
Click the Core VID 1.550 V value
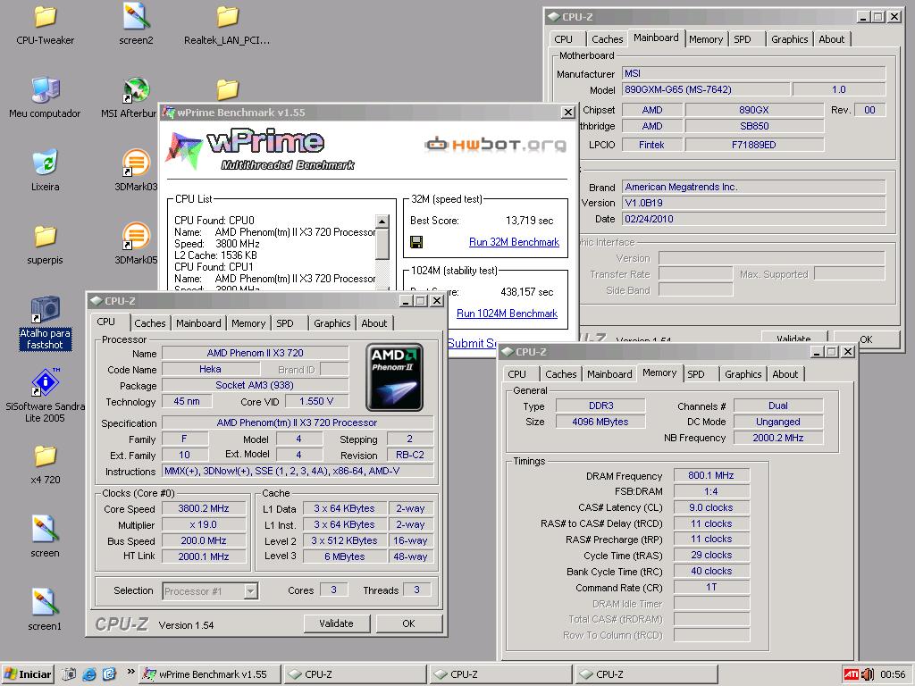click(316, 401)
